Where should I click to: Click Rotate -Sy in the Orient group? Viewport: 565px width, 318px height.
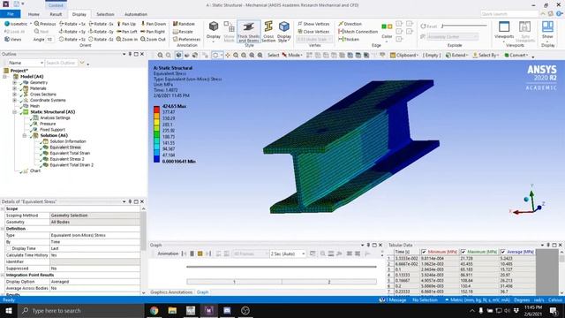101,32
